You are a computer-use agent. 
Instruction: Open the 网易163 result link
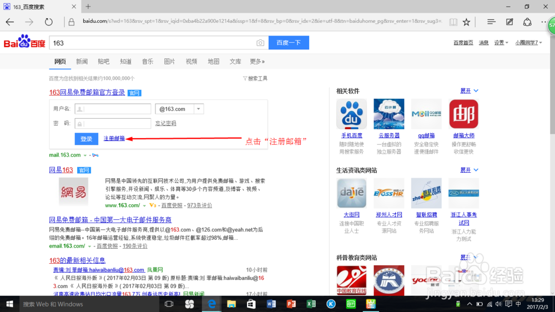click(61, 170)
